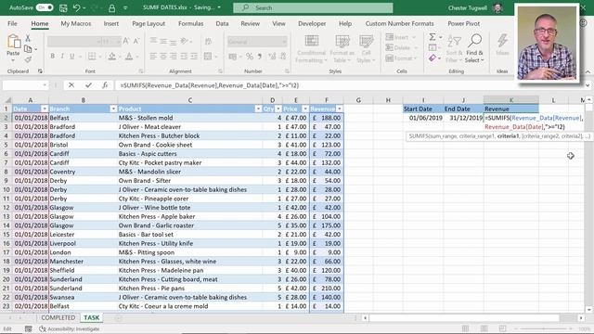
Task: Click Accessibility: Investigate in status bar
Action: pyautogui.click(x=70, y=328)
